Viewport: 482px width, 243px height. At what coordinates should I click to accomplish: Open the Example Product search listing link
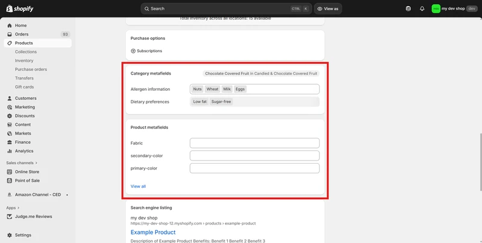point(153,232)
